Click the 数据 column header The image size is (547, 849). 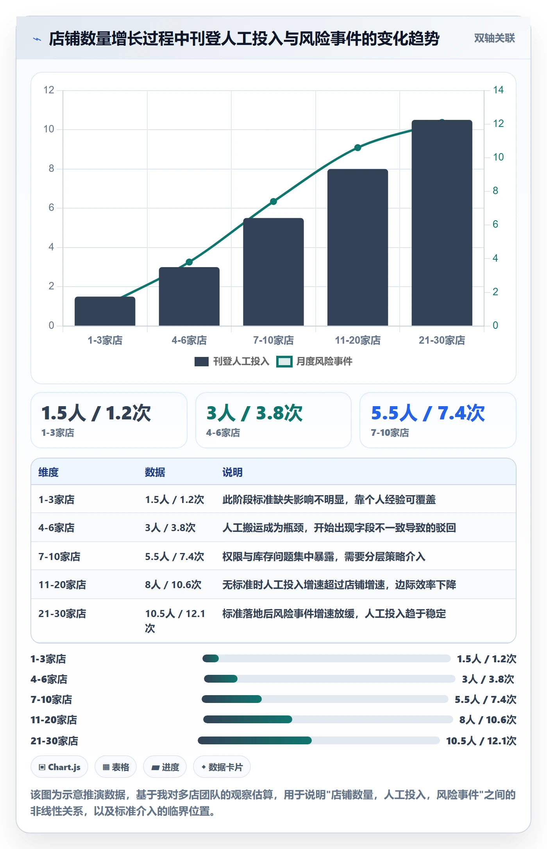155,472
